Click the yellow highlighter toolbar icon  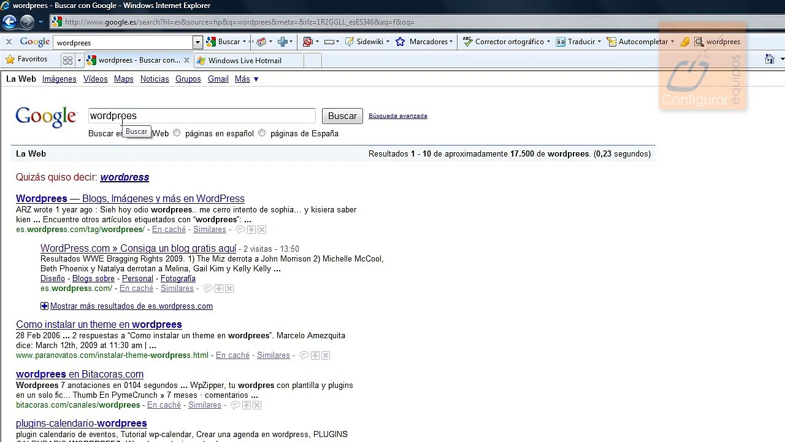point(684,42)
